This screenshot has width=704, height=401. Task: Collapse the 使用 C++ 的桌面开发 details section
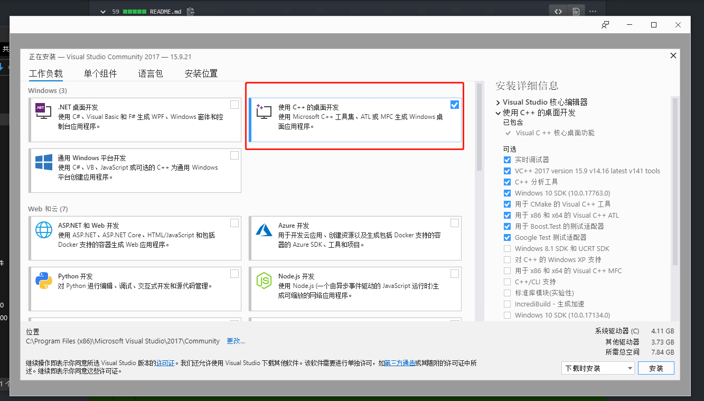[497, 112]
